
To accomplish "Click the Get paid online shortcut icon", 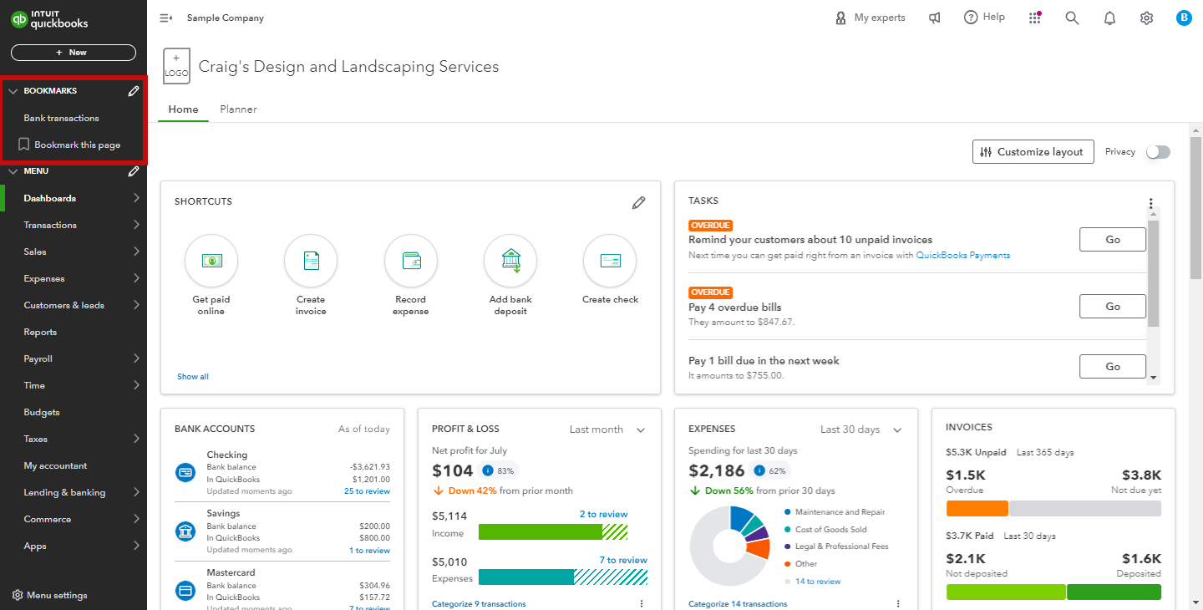I will click(x=211, y=261).
